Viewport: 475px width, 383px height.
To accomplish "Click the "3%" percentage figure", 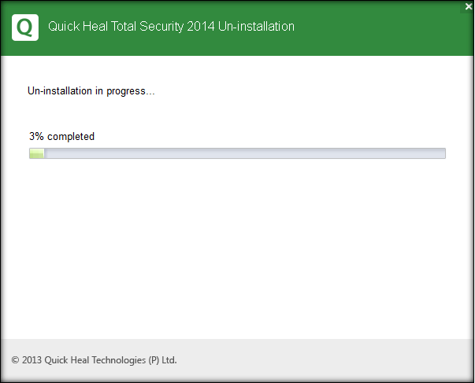I will (x=36, y=137).
